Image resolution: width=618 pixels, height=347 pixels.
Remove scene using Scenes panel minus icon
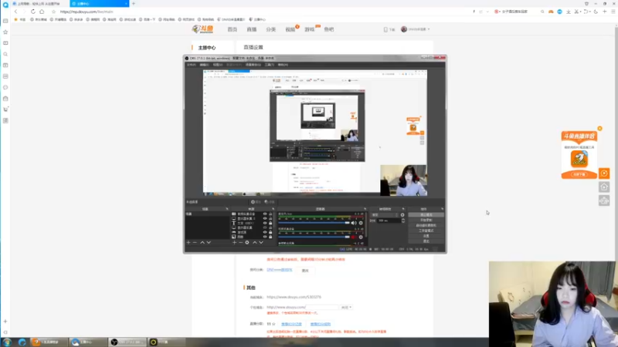coord(195,242)
